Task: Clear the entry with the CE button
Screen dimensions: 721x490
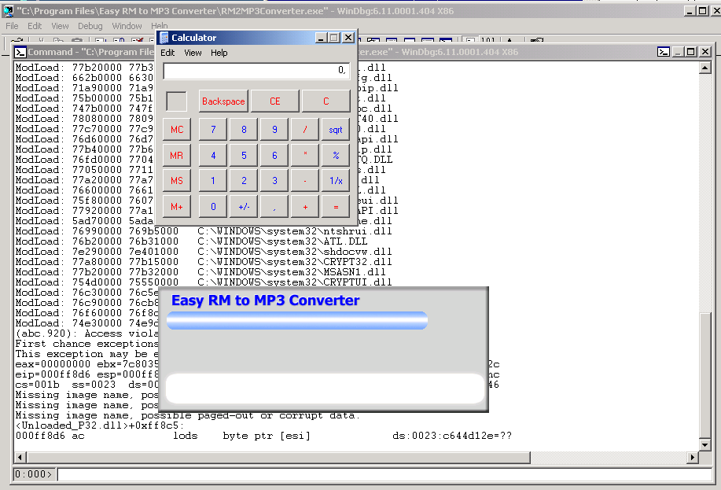Action: coord(275,101)
